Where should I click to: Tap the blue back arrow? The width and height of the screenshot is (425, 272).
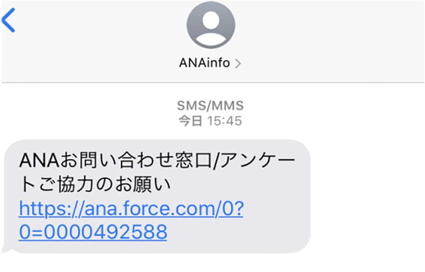coord(8,20)
